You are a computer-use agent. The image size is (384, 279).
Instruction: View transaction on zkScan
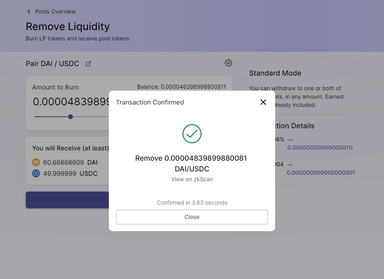pos(192,179)
